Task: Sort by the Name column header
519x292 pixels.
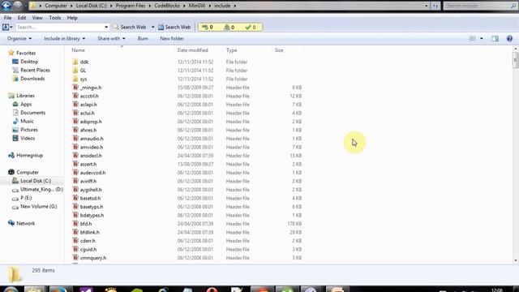Action: click(78, 50)
